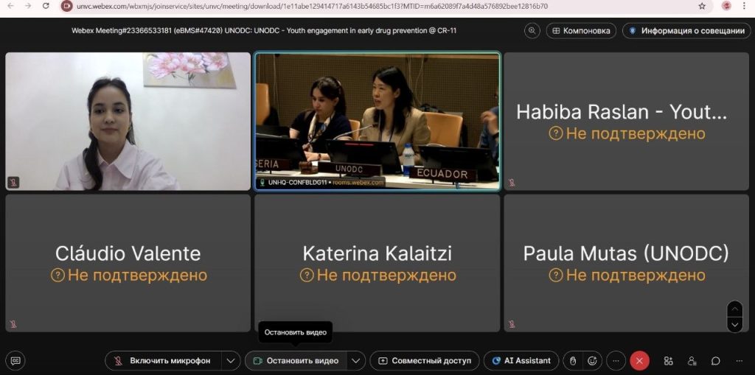
Task: Open the more options ellipsis button
Action: 616,360
